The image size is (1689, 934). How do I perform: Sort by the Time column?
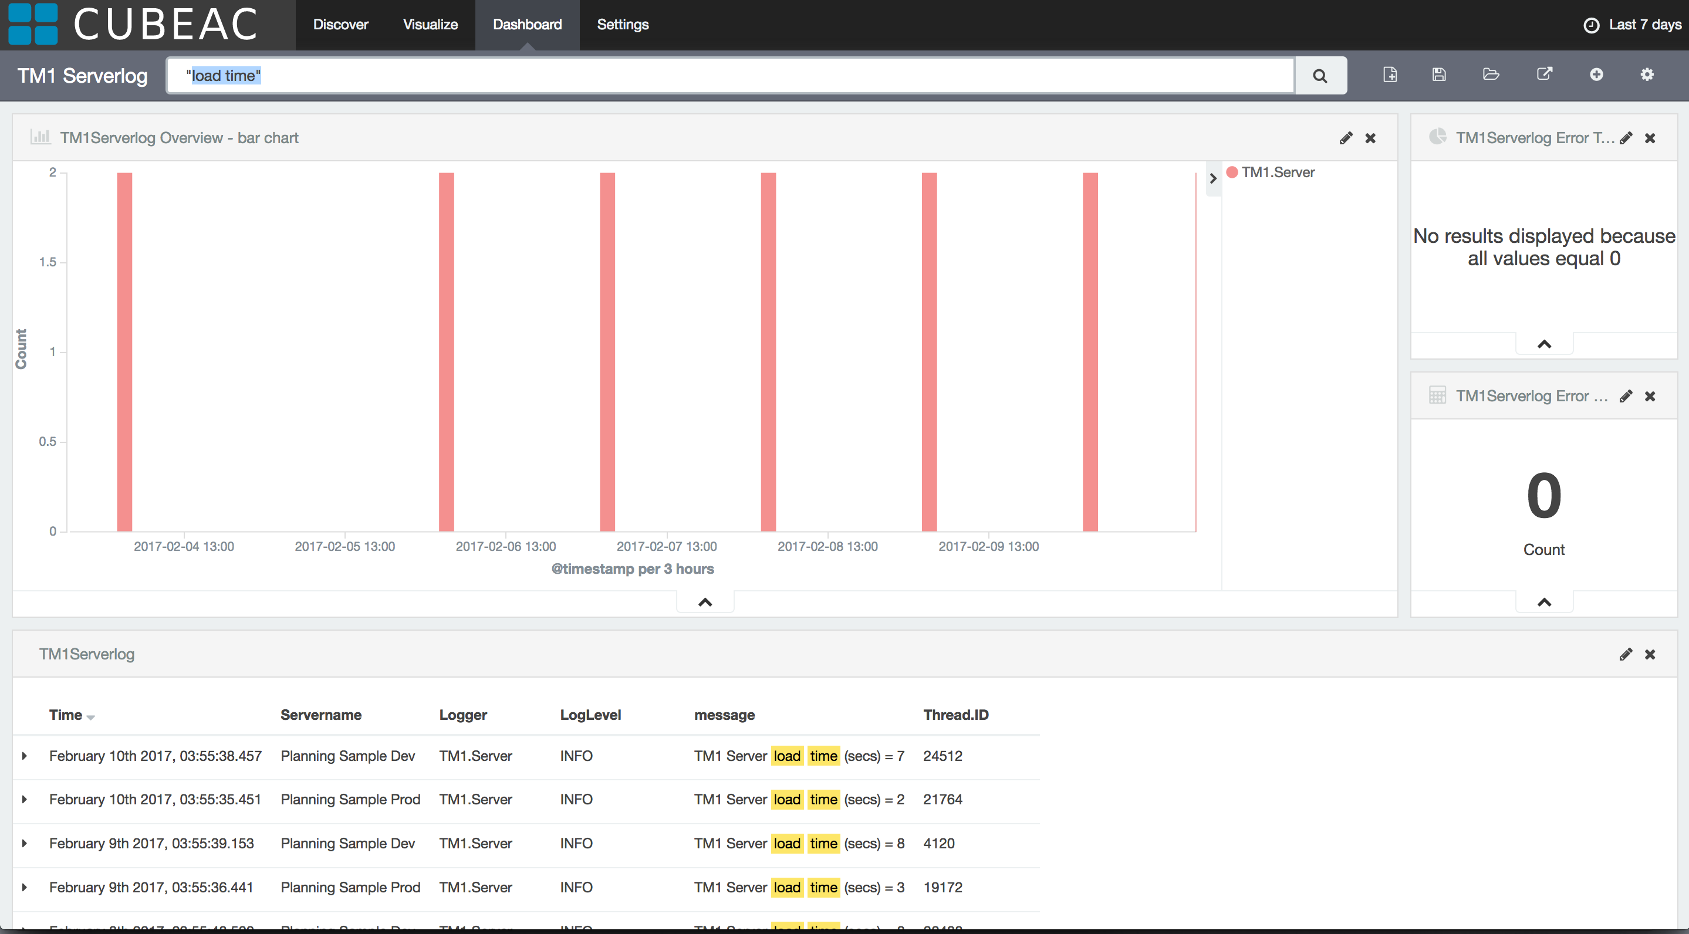[72, 715]
